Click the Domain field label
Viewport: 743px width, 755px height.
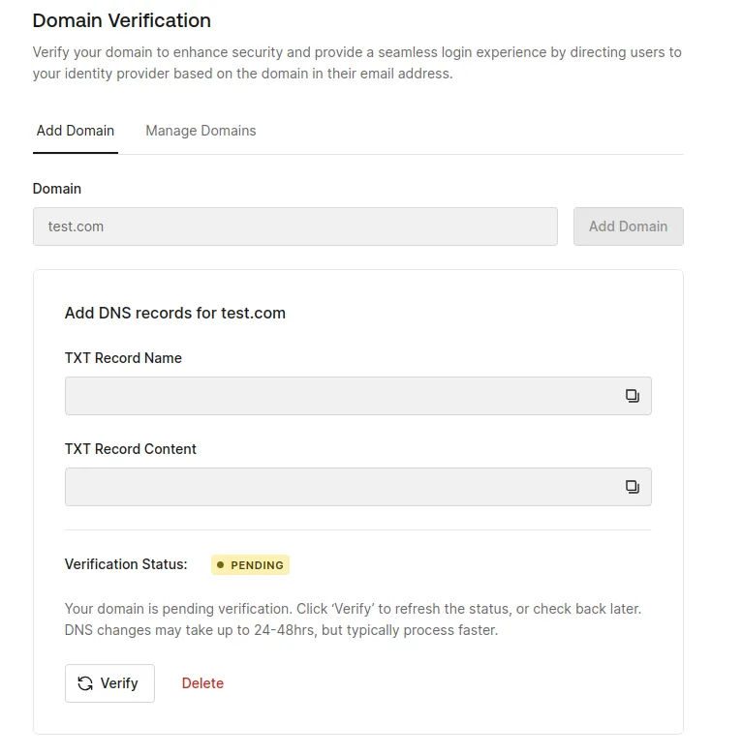pyautogui.click(x=57, y=189)
